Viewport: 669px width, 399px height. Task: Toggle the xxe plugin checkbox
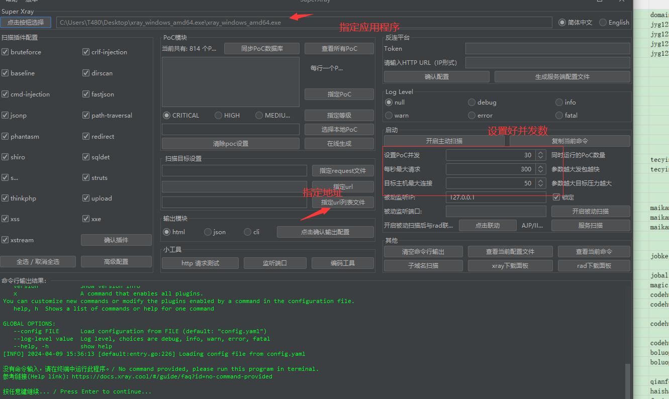click(x=86, y=219)
